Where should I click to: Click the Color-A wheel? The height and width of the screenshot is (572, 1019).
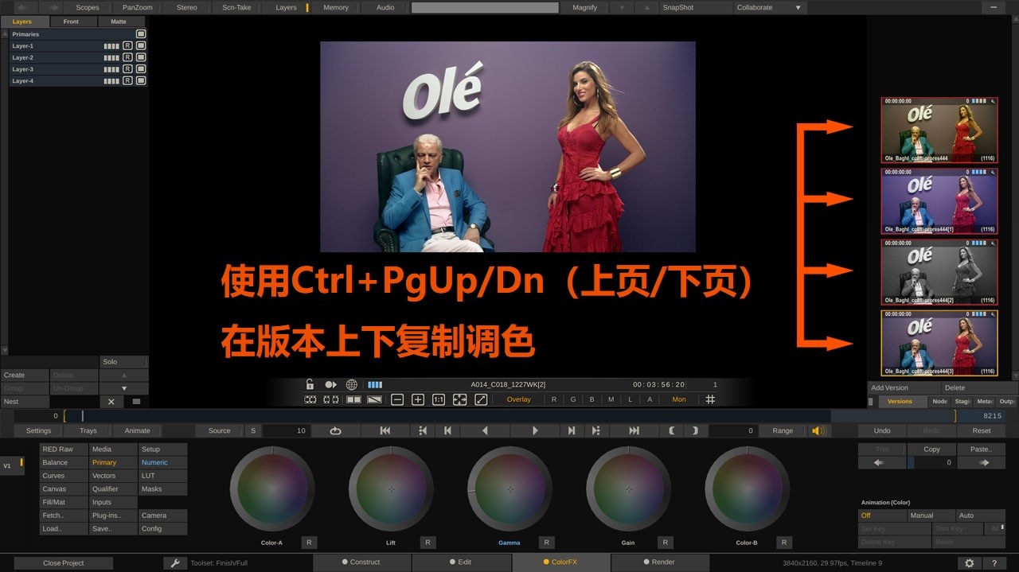pos(272,489)
